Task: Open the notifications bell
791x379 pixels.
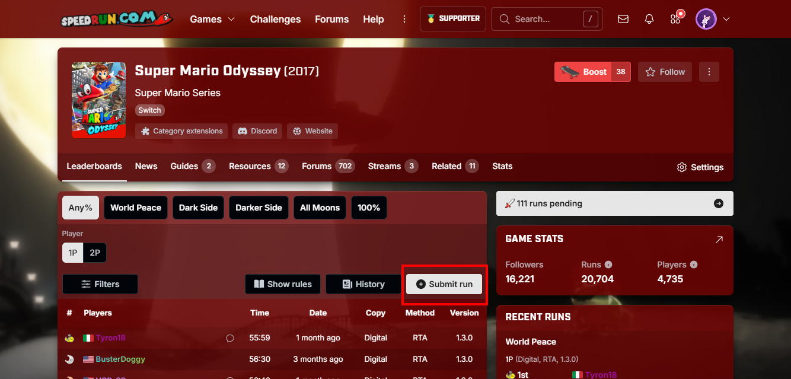Action: 649,19
